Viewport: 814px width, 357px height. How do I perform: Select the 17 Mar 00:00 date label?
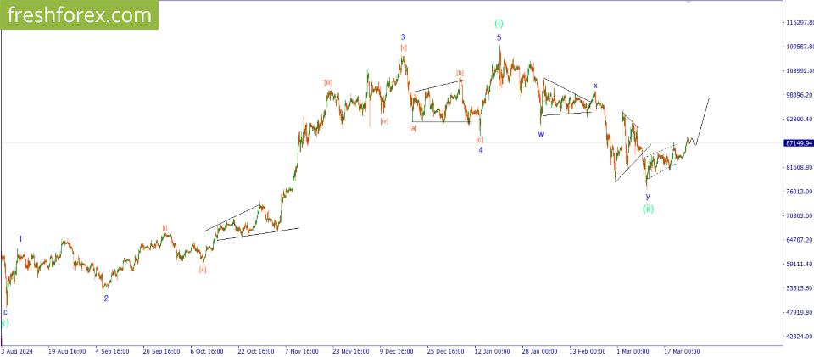[x=682, y=350]
